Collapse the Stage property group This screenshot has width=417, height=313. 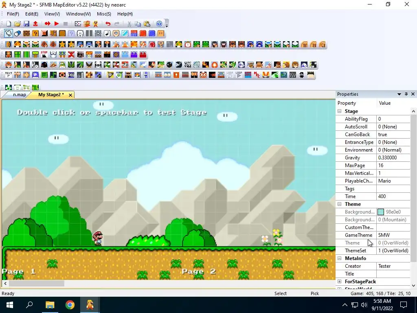[x=340, y=111]
